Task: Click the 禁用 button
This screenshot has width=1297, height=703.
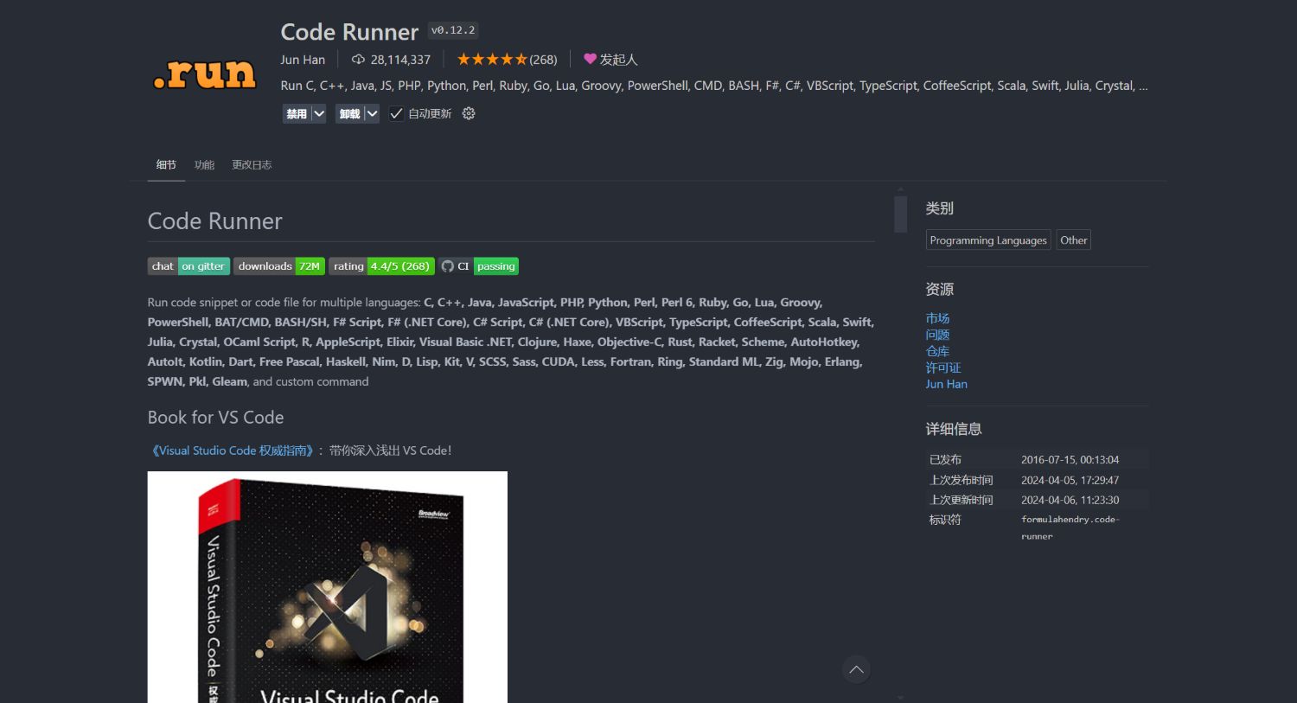Action: pos(297,113)
